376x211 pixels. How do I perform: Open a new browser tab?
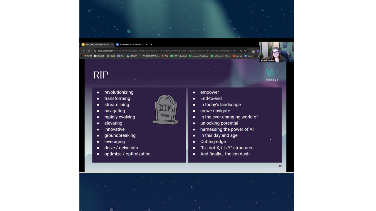tap(151, 44)
